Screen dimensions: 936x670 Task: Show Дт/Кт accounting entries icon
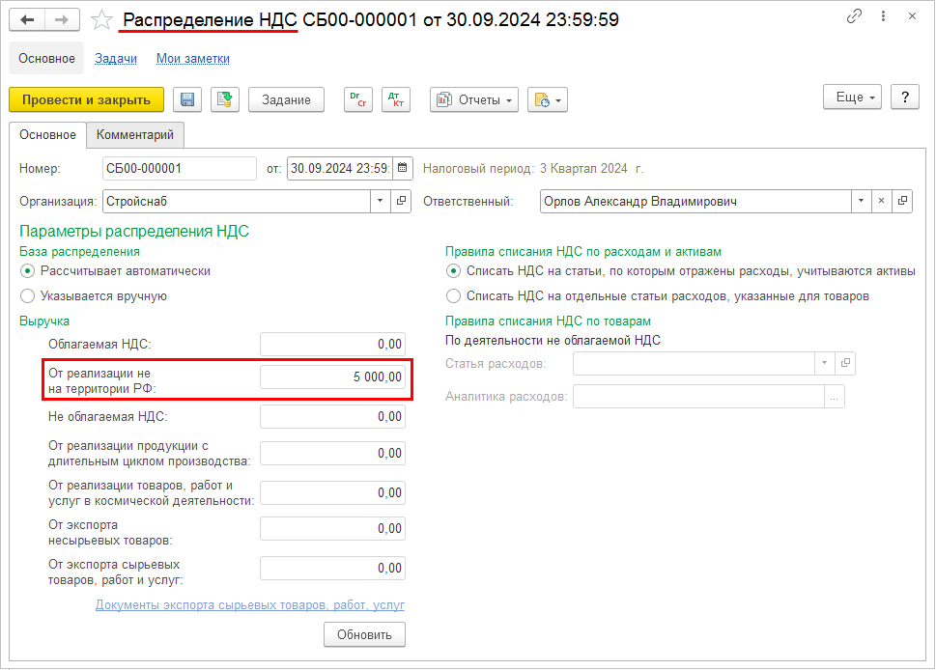[x=396, y=99]
